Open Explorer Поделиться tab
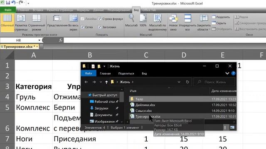This screenshot has height=149, width=266. click(x=126, y=74)
